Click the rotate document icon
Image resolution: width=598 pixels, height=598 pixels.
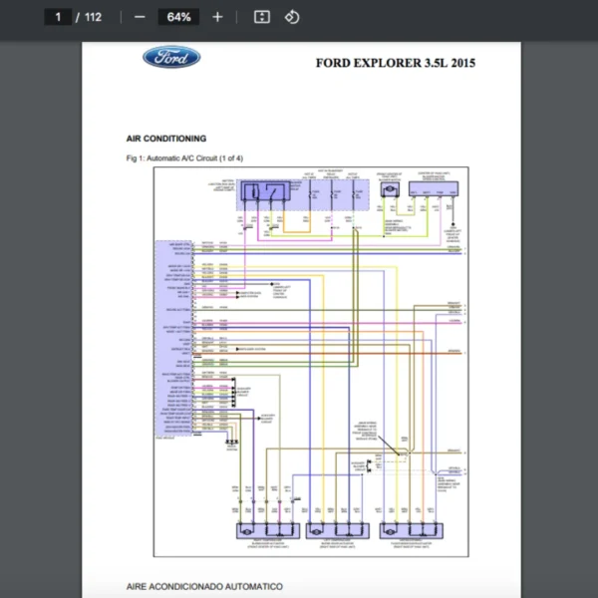point(292,17)
